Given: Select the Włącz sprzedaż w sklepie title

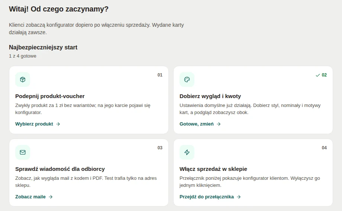Looking at the screenshot, I should click(x=213, y=169).
